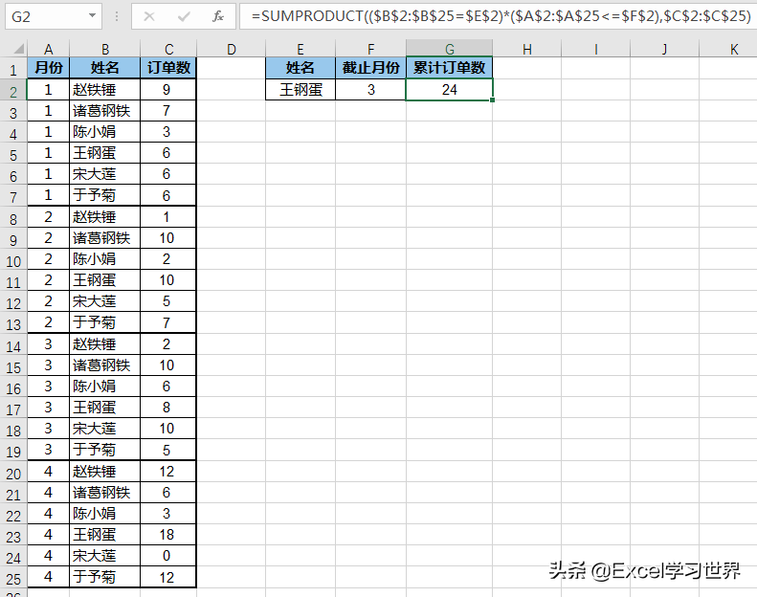Viewport: 757px width, 597px height.
Task: Select column I header
Action: tap(596, 49)
